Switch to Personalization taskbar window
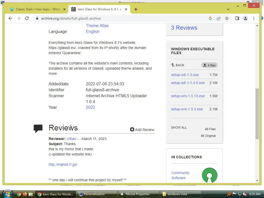264x198 pixels. coord(97,194)
